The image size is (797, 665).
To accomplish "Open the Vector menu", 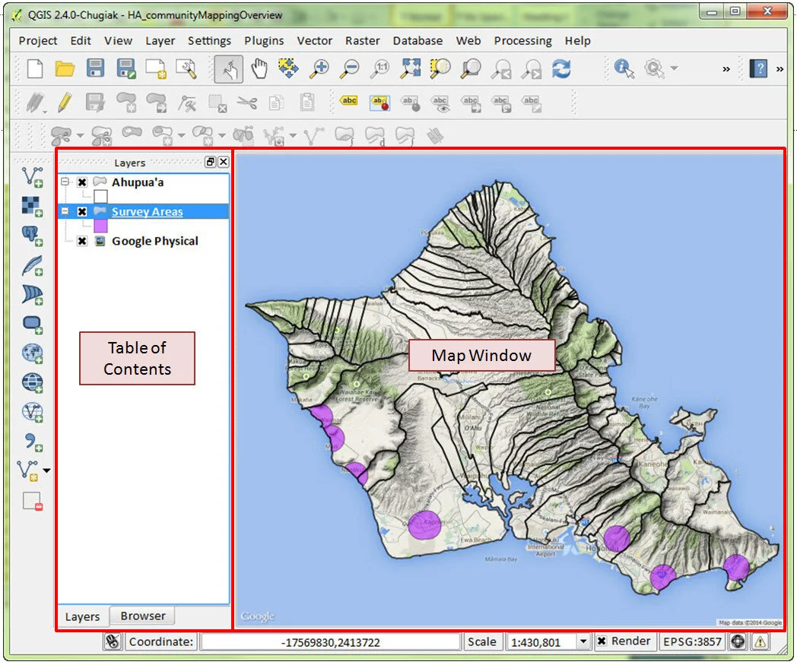I will coord(314,40).
